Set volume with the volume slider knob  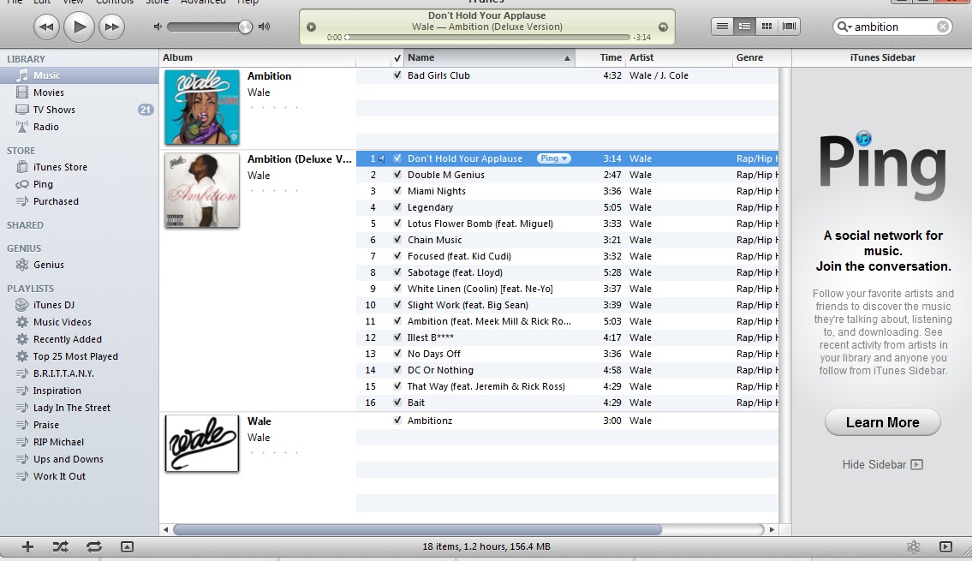(245, 27)
